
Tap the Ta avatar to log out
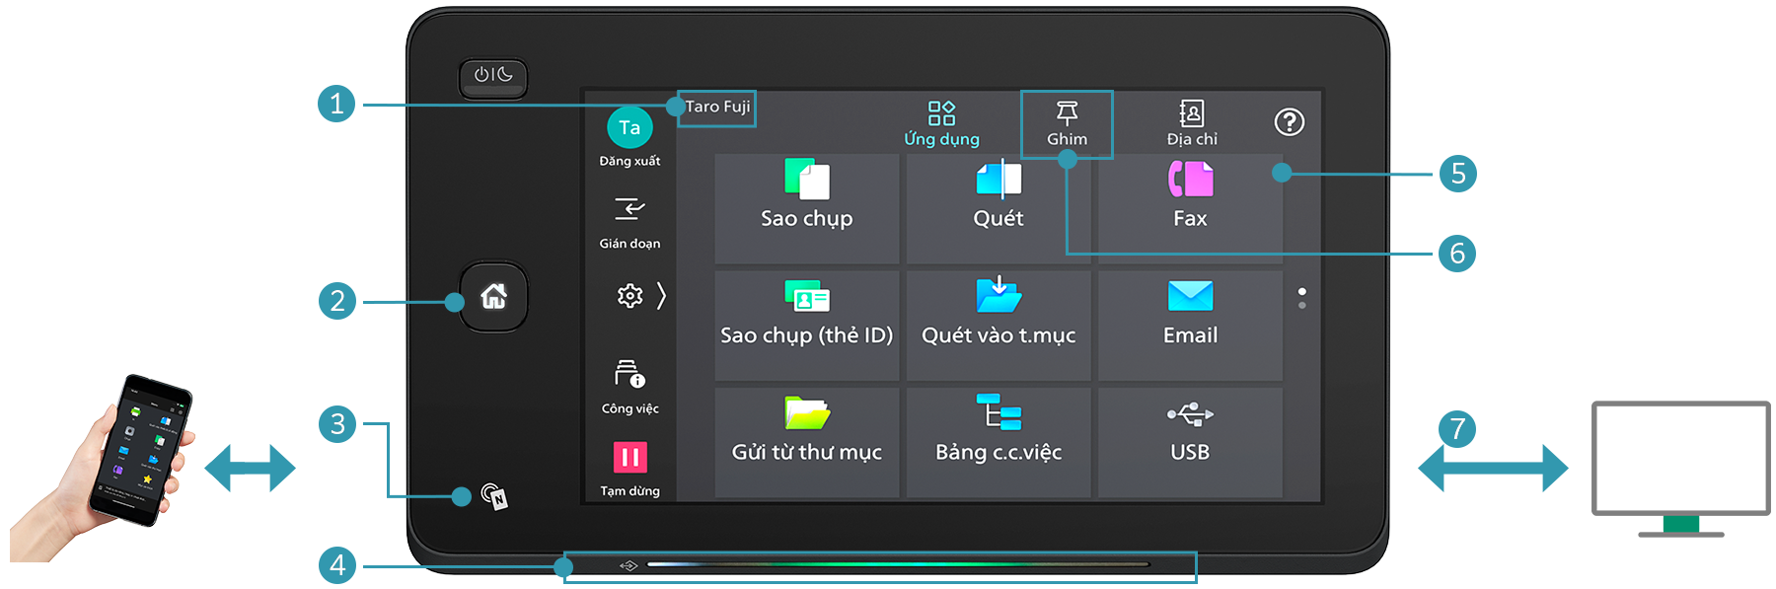click(629, 128)
